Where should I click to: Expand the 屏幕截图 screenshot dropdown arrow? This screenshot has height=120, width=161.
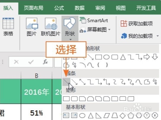tap(109, 29)
